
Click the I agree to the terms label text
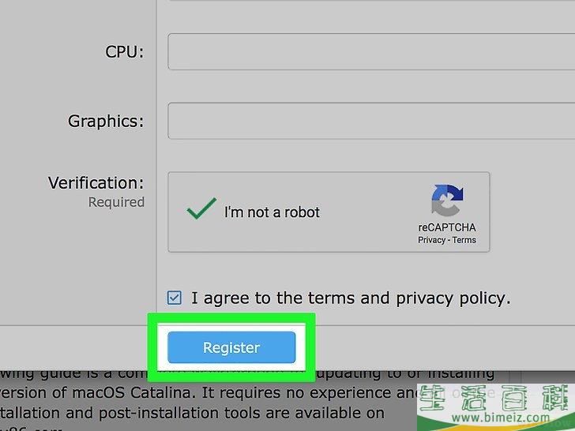[351, 298]
